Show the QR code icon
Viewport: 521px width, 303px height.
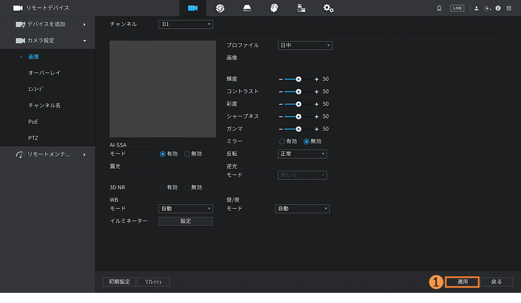click(509, 8)
